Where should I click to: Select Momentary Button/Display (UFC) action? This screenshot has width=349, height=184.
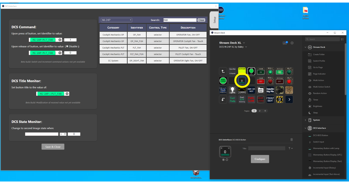tap(327, 155)
